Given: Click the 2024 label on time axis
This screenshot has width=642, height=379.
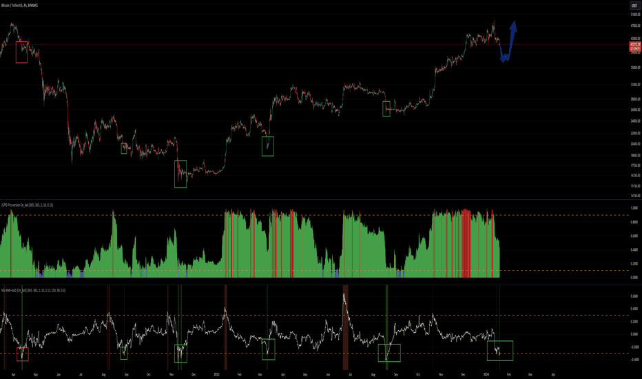Looking at the screenshot, I should tap(486, 374).
